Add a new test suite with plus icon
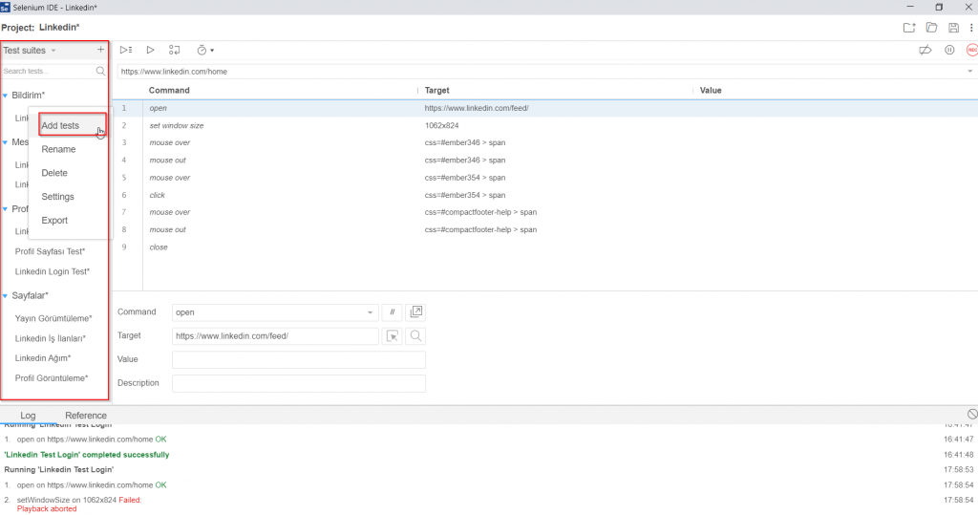978x515 pixels. [x=100, y=50]
